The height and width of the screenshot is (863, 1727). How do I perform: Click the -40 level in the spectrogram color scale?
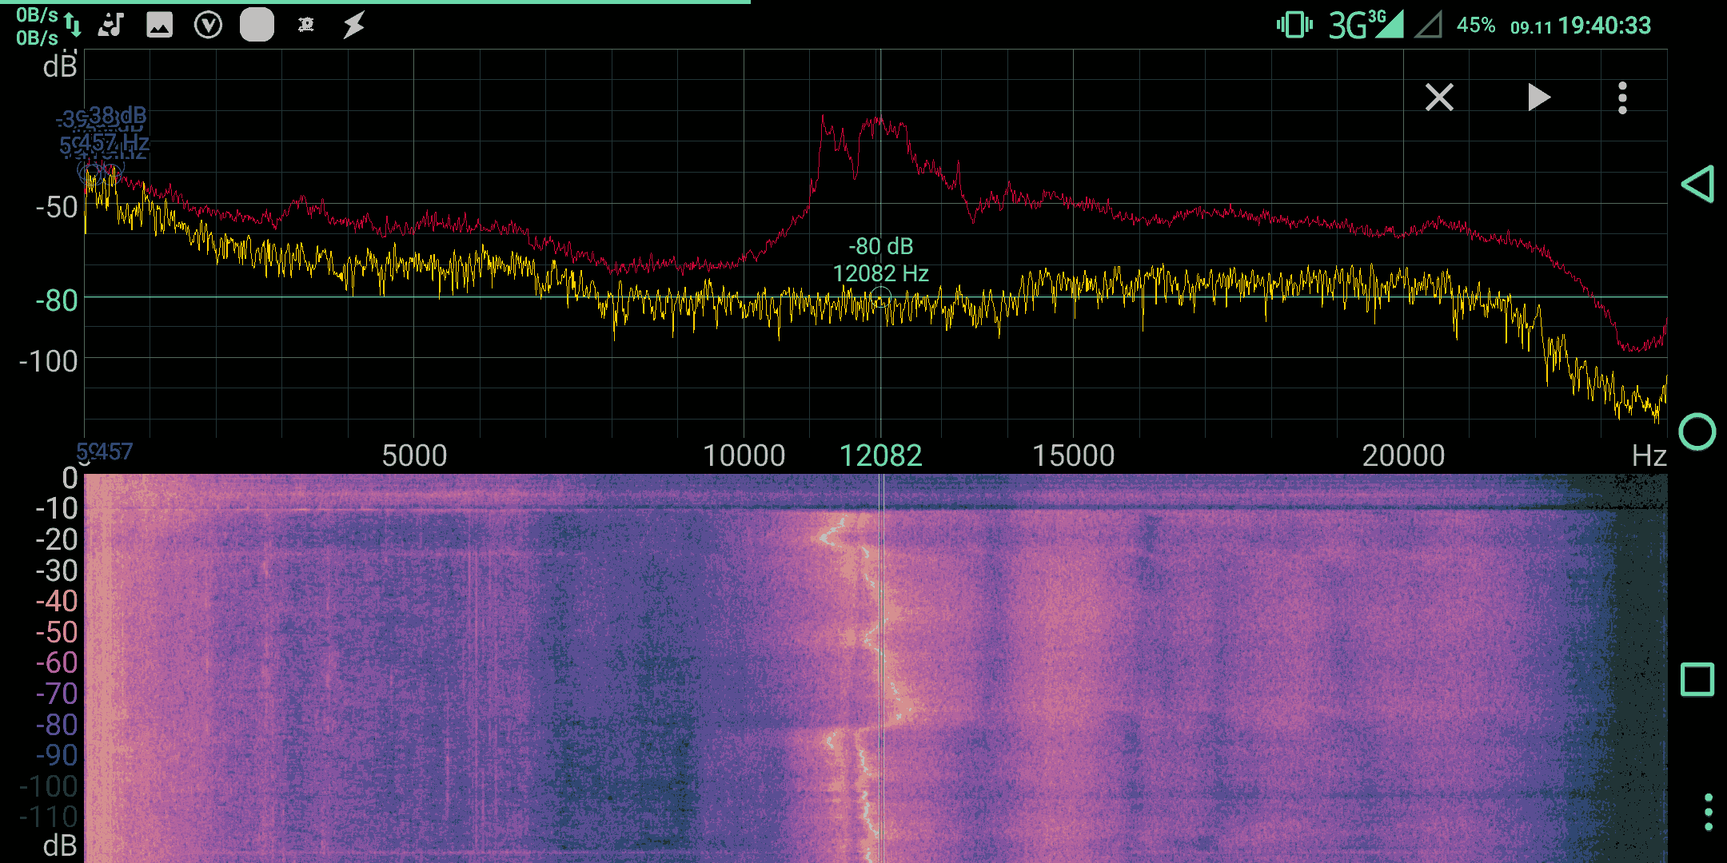point(57,601)
